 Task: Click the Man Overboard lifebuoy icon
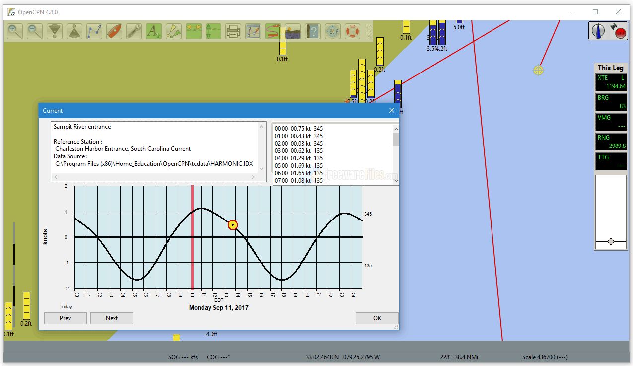352,31
